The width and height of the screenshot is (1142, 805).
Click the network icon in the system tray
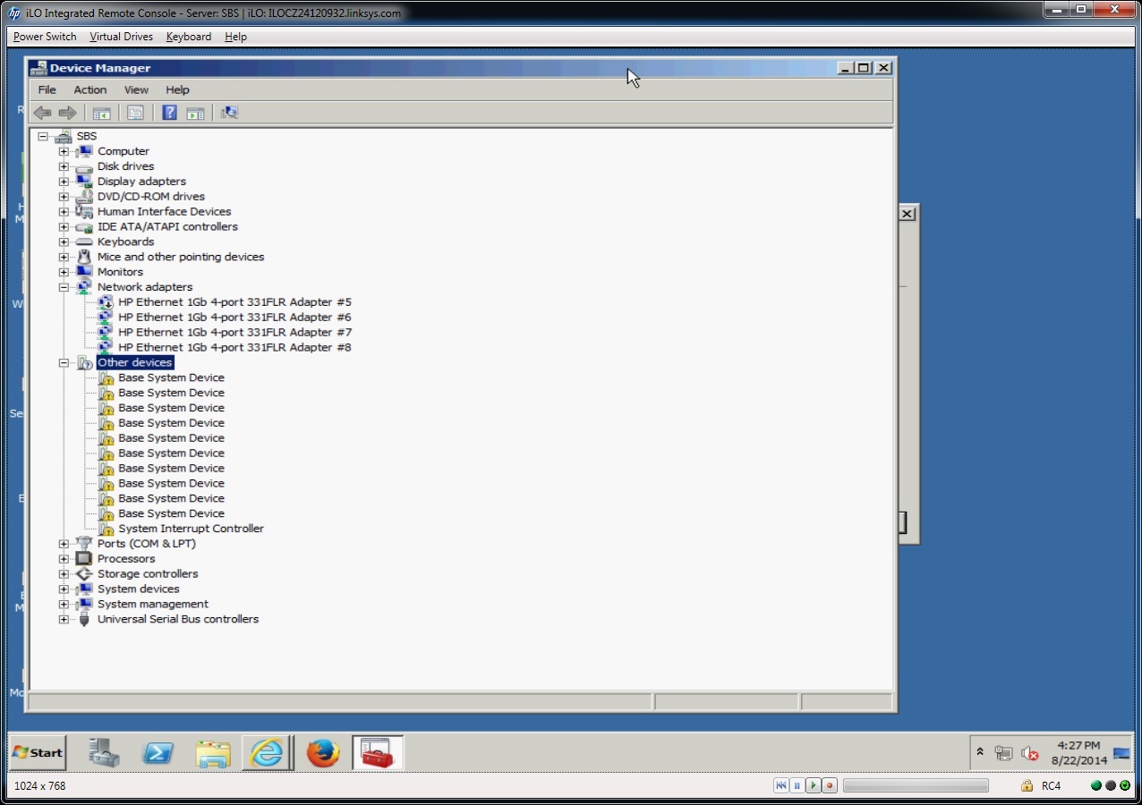[1003, 753]
